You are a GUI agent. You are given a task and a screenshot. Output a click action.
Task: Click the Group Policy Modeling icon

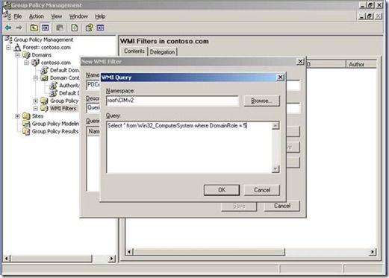point(26,124)
